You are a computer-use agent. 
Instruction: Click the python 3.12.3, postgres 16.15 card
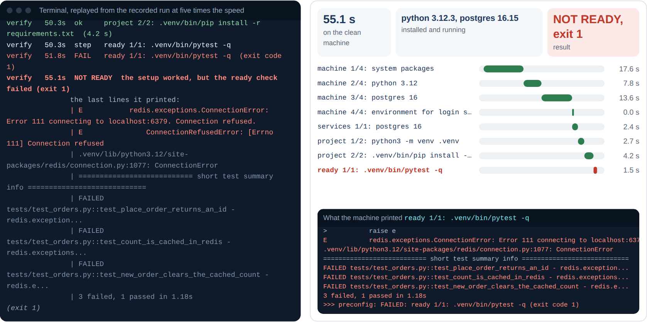469,32
